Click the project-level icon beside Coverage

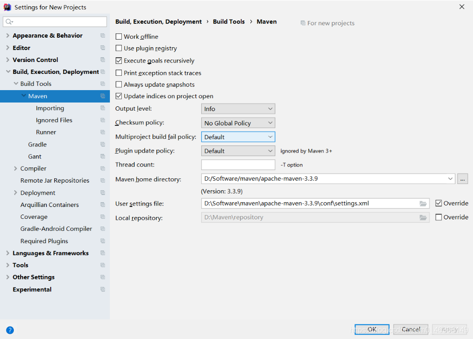pyautogui.click(x=103, y=217)
